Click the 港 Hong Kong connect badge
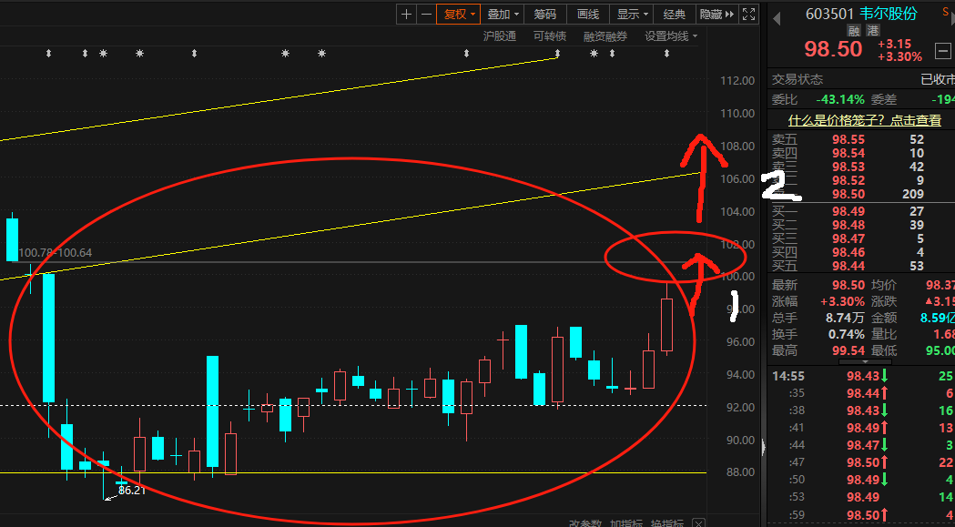 pyautogui.click(x=873, y=31)
